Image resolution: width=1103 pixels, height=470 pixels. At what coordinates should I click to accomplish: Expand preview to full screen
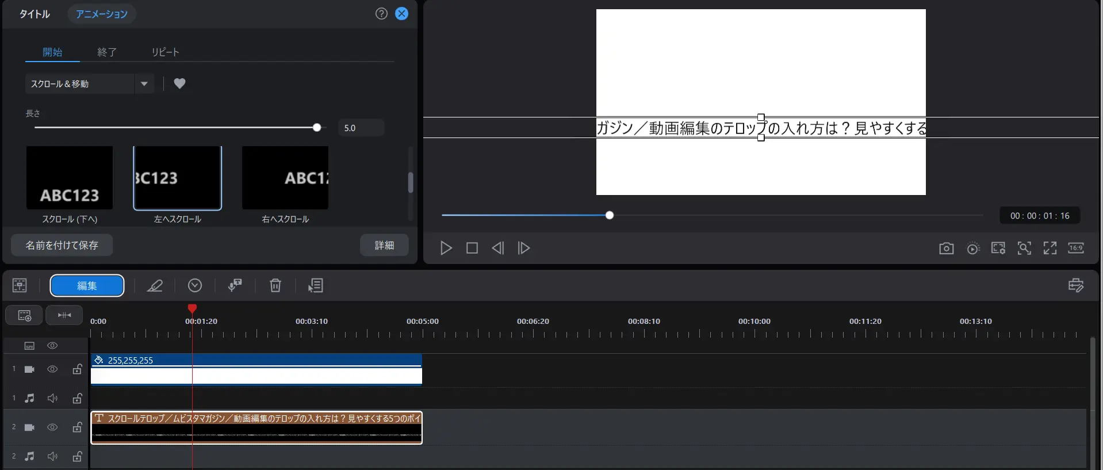[x=1050, y=248]
